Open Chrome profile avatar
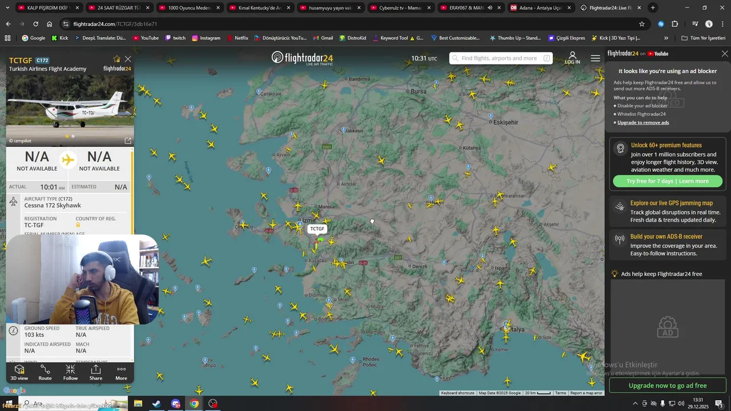 click(709, 24)
